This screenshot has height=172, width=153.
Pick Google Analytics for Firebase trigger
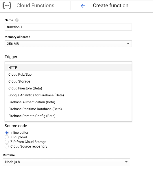68,95
